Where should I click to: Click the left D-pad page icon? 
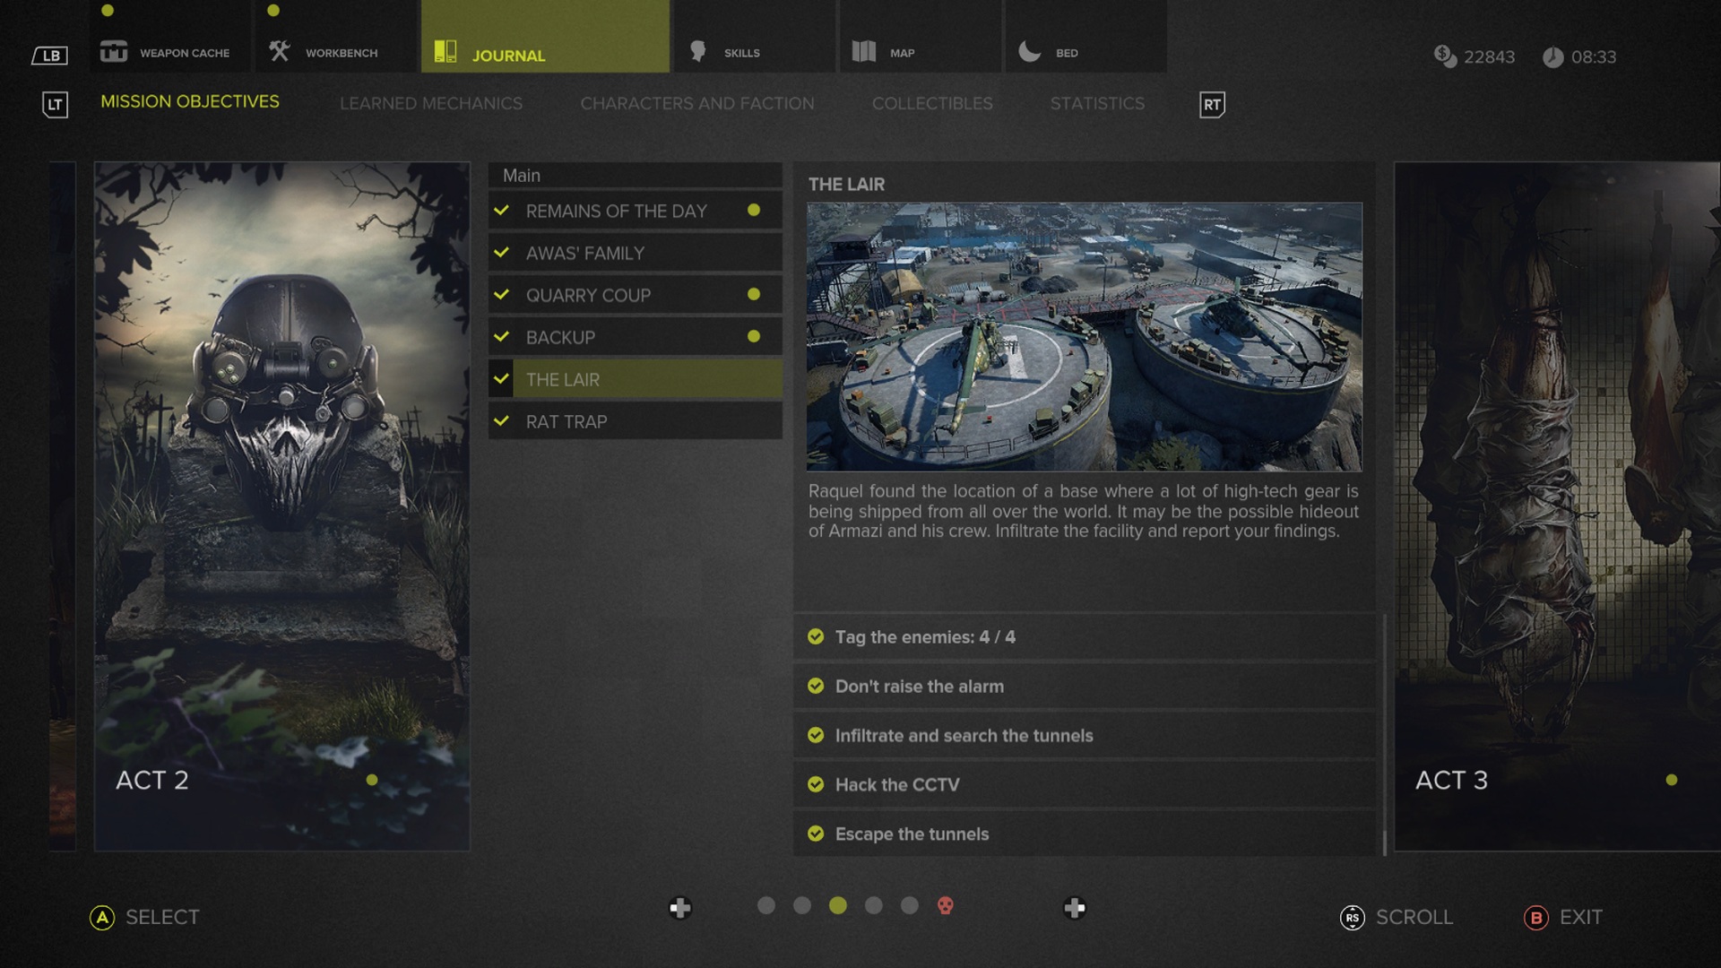(x=680, y=908)
